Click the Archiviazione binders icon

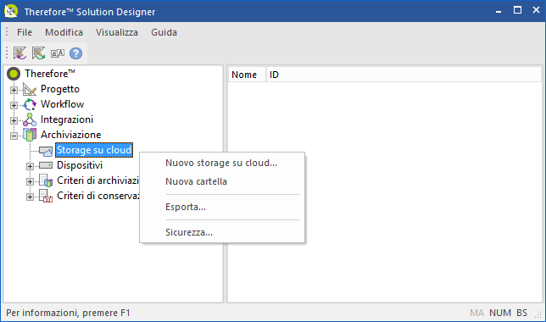(30, 135)
